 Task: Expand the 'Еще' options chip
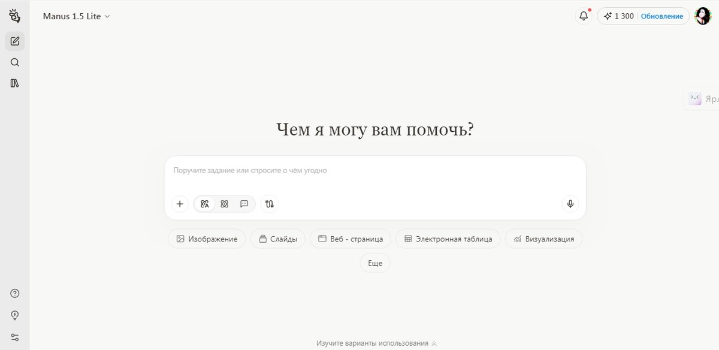[374, 262]
